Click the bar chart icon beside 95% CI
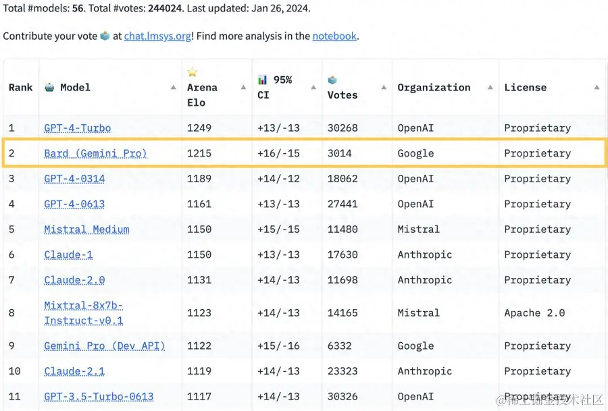 (x=263, y=80)
